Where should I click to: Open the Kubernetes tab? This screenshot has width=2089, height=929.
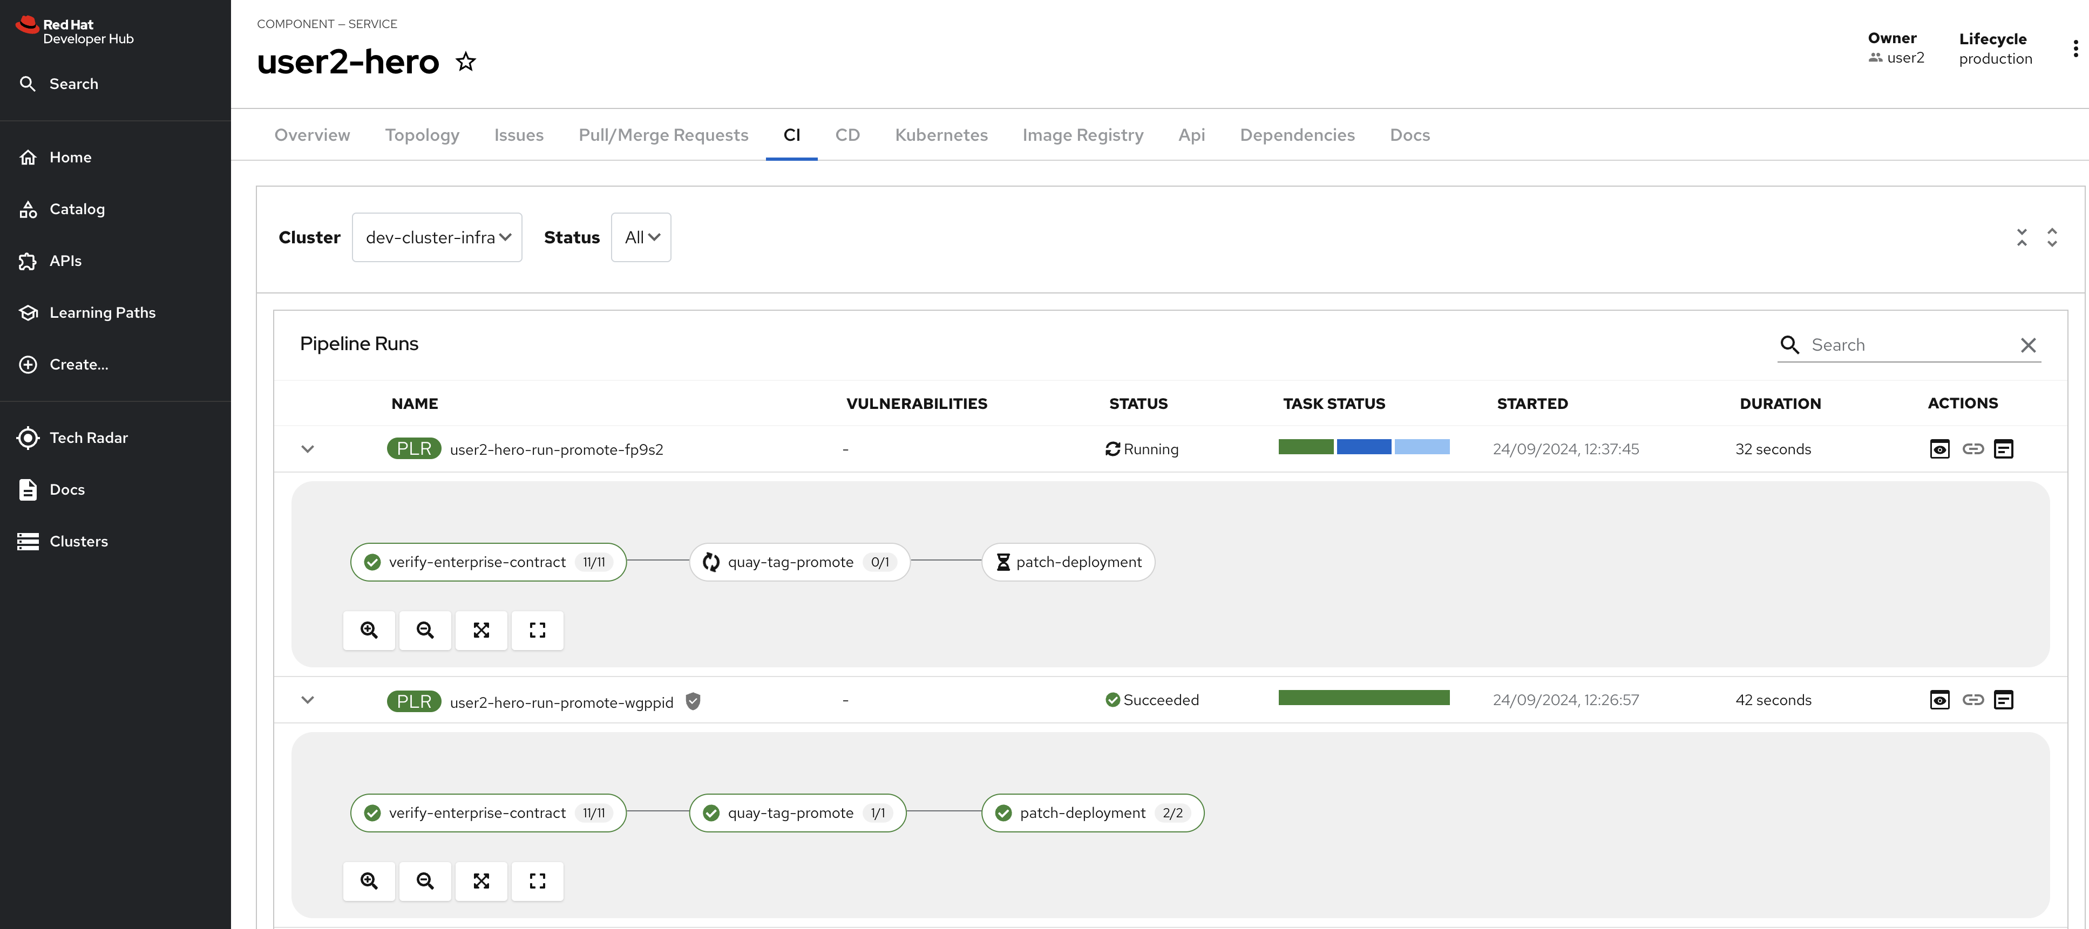[941, 135]
